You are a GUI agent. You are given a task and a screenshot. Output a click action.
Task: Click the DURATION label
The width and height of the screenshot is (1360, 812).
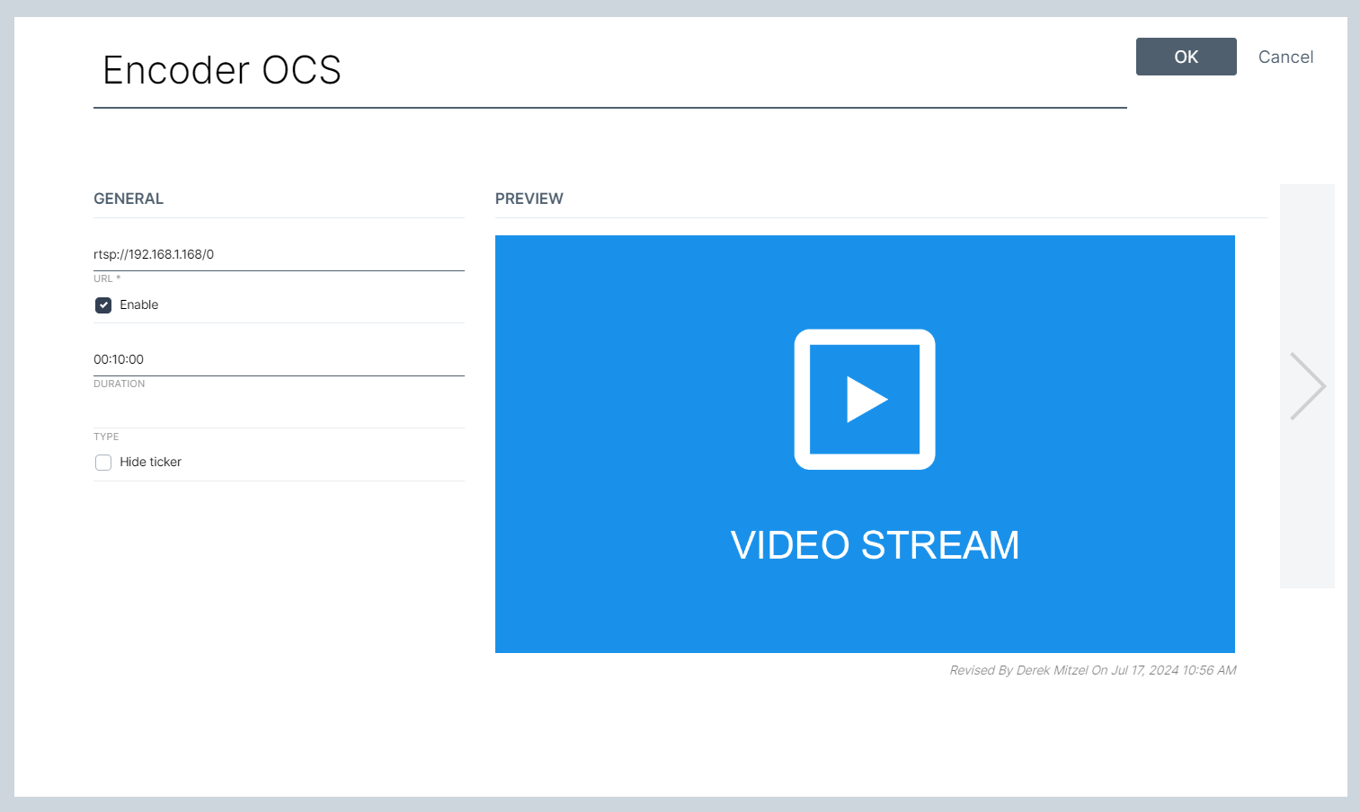pyautogui.click(x=119, y=384)
